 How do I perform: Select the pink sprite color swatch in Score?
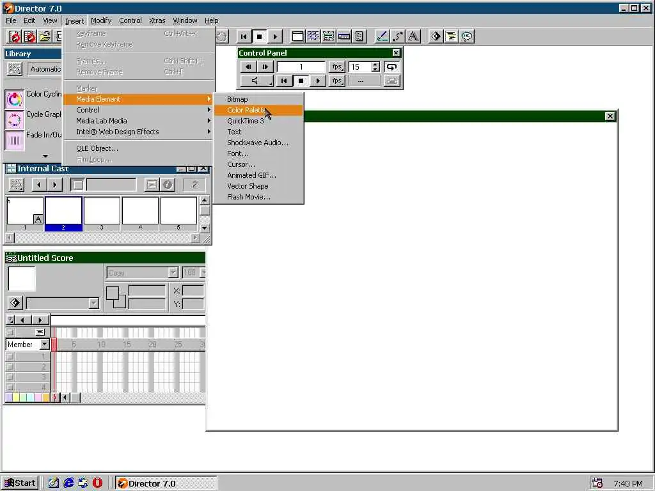tap(38, 398)
